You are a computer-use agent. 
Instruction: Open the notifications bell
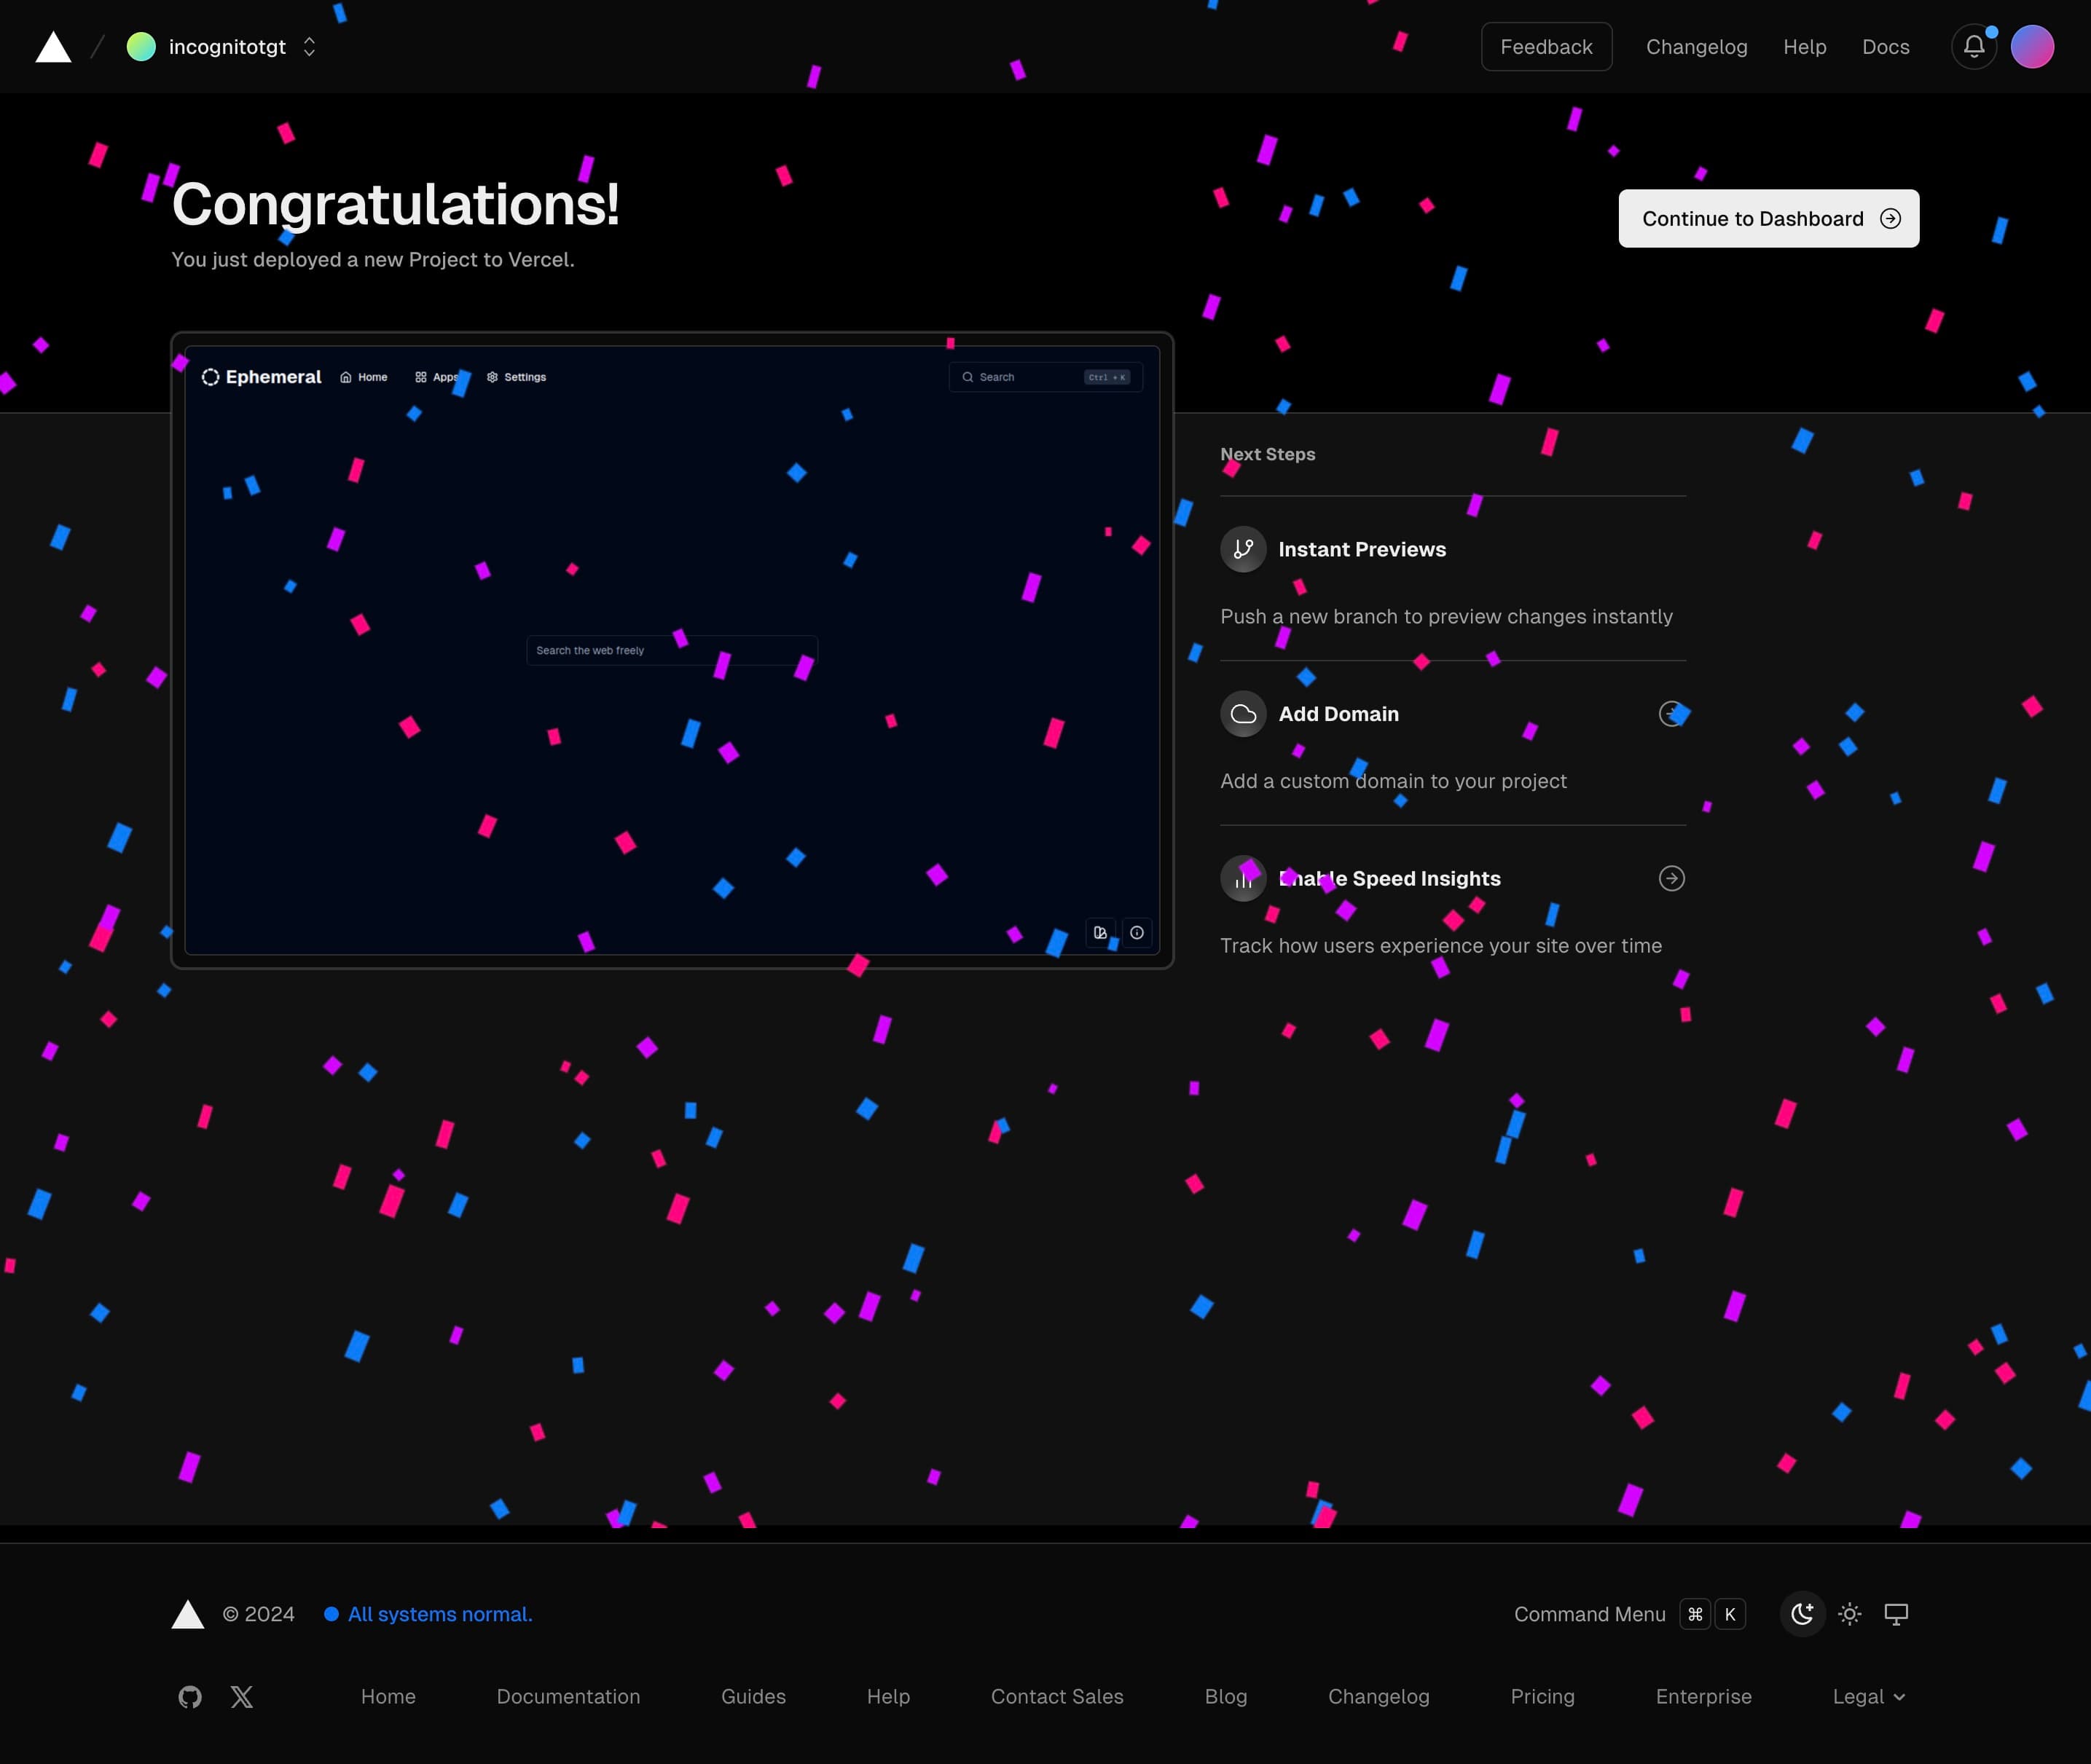tap(1973, 47)
